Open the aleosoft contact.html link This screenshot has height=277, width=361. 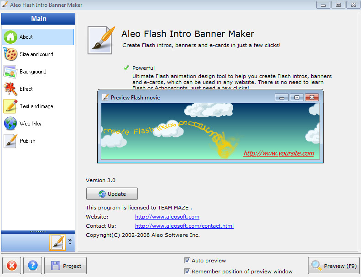tap(184, 226)
